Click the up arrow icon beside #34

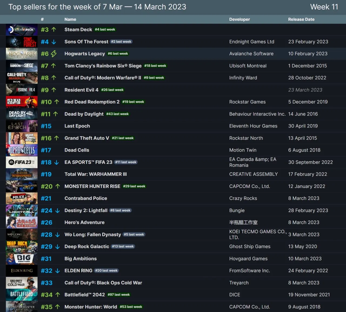click(x=58, y=294)
